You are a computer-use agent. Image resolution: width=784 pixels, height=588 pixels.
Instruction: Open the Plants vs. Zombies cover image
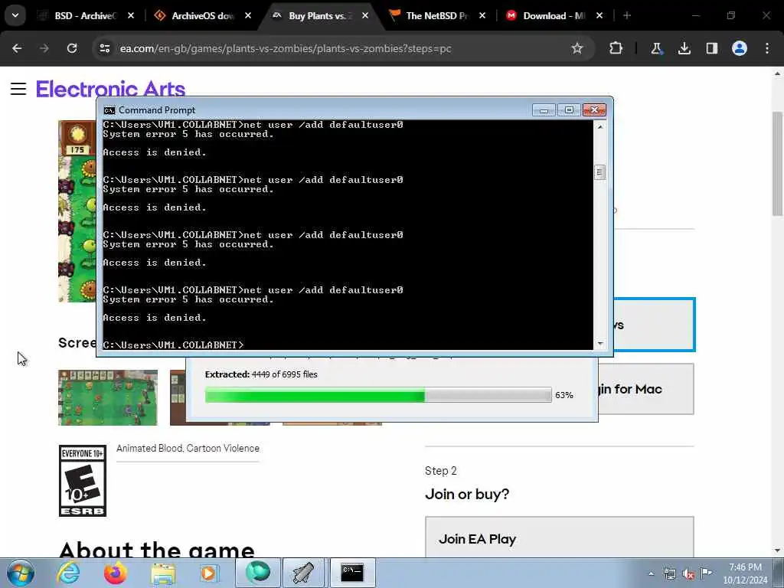[x=77, y=211]
